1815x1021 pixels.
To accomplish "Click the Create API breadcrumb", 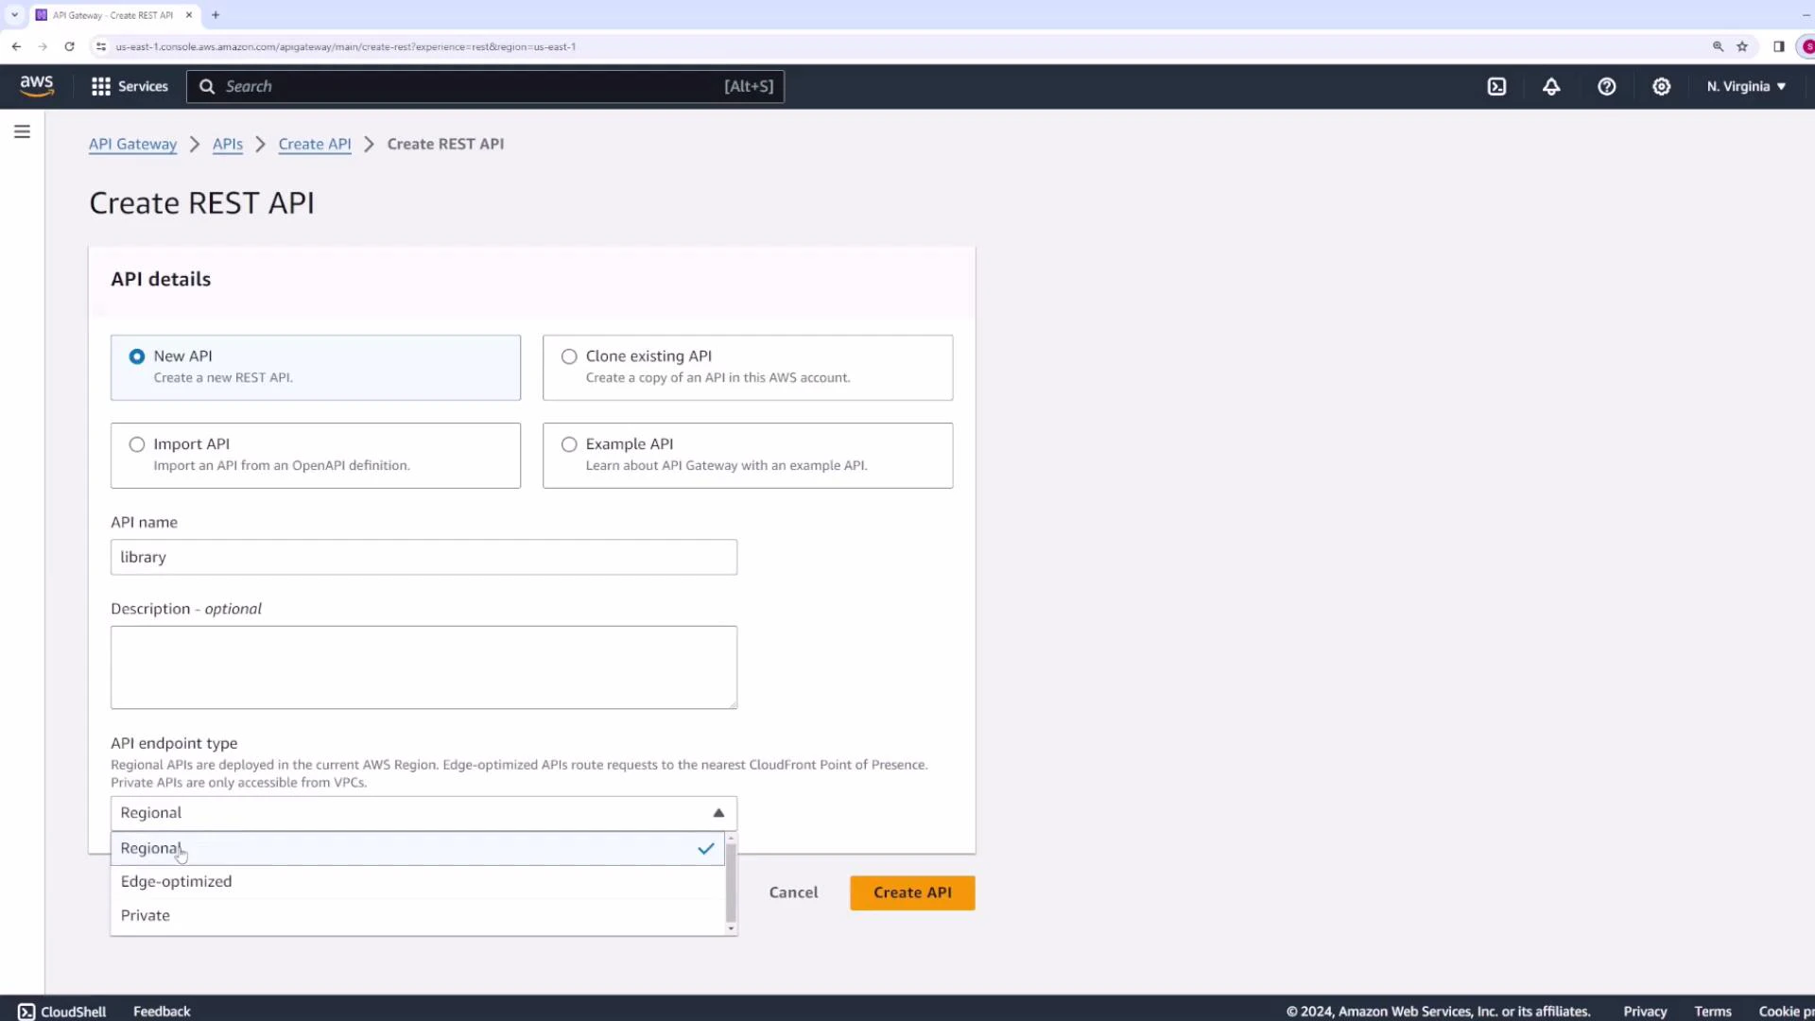I will (315, 144).
